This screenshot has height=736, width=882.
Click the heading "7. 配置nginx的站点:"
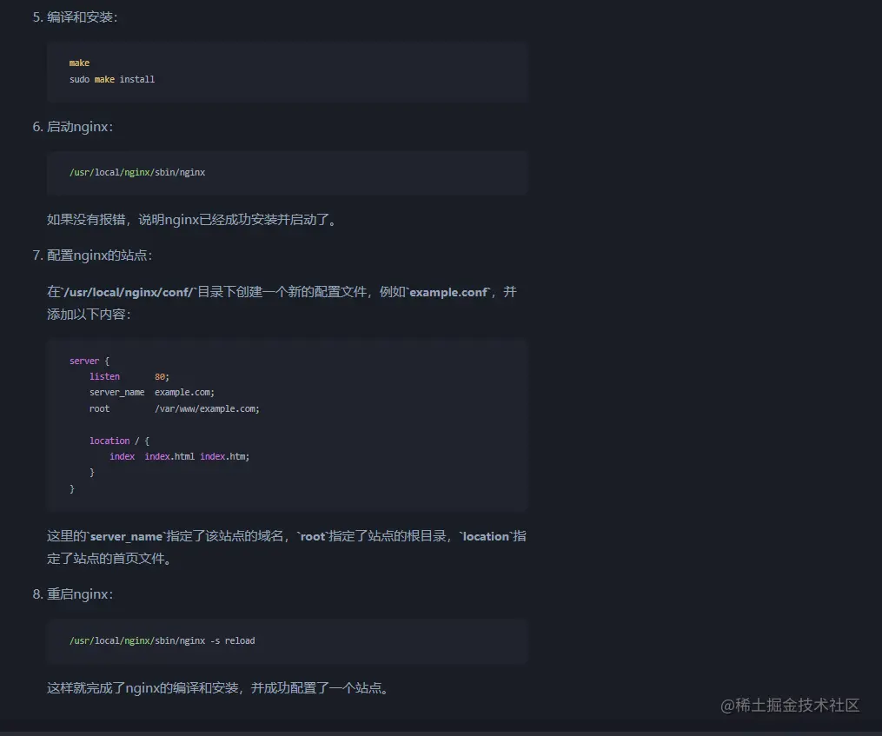pos(92,255)
